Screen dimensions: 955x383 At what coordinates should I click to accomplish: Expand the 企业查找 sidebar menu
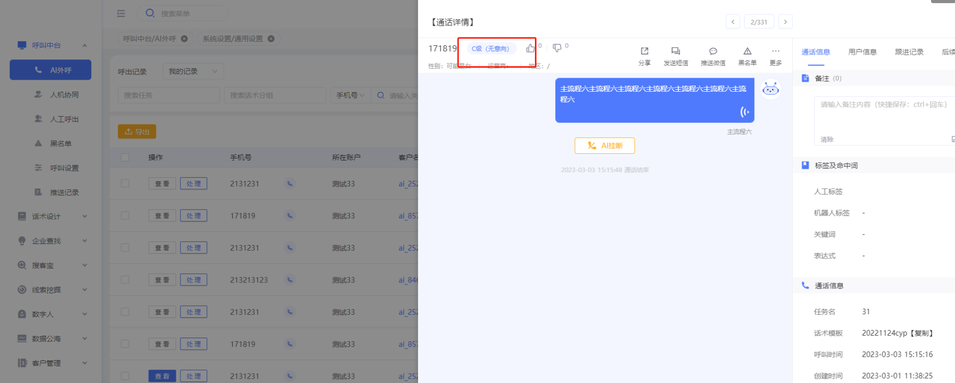(x=52, y=241)
